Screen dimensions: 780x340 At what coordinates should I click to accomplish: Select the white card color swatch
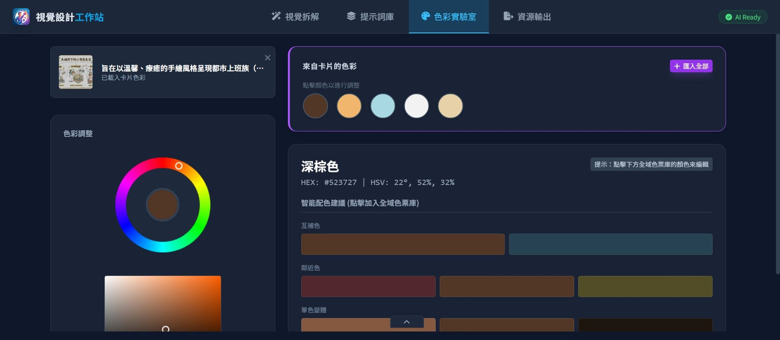point(416,106)
